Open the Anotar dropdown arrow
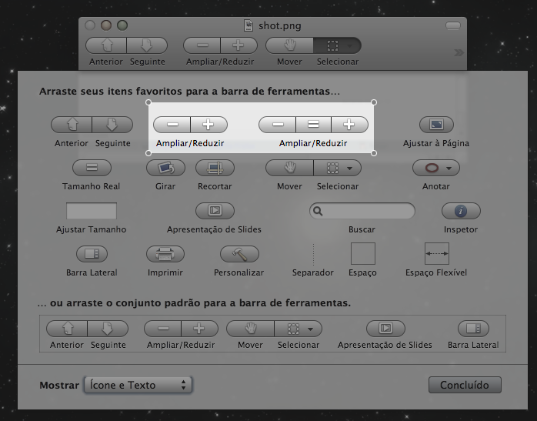Screen dimensions: 537x421 pyautogui.click(x=449, y=169)
